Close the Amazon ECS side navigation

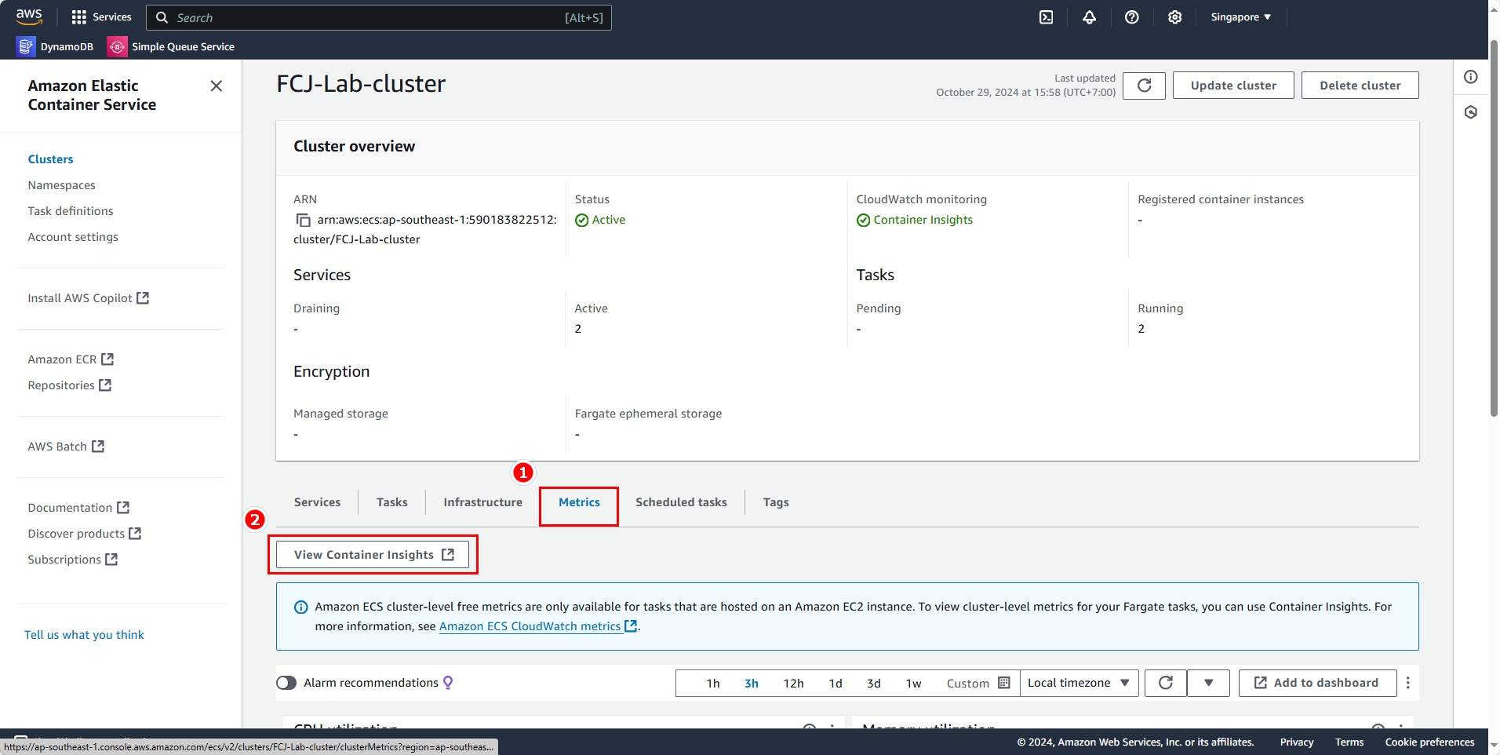[217, 86]
